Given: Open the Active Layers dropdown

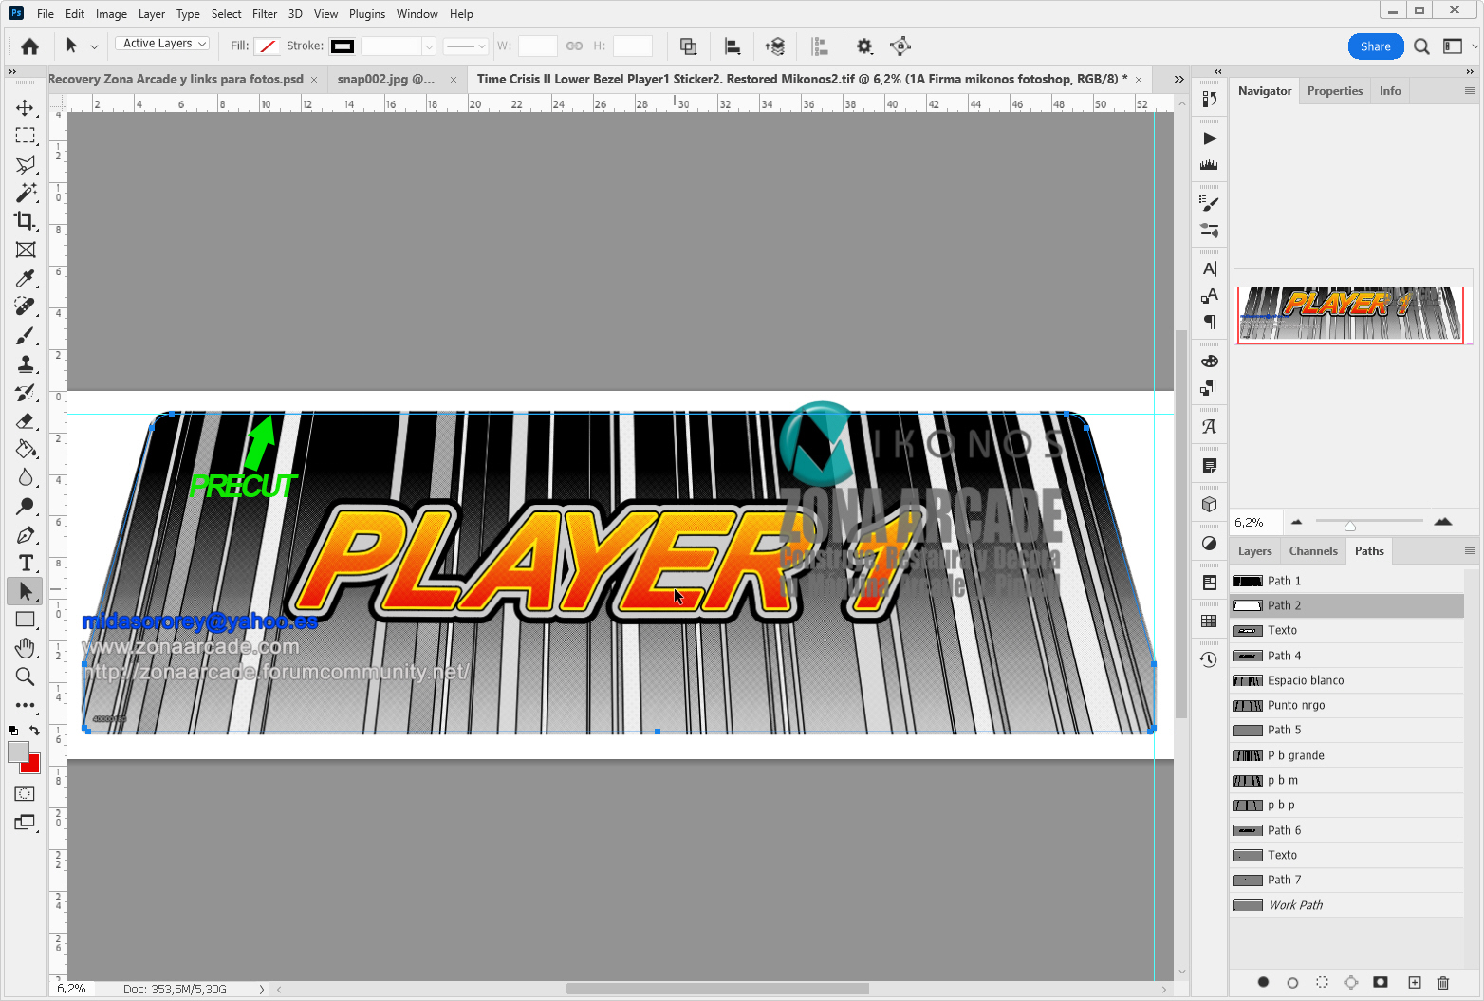Looking at the screenshot, I should [162, 44].
